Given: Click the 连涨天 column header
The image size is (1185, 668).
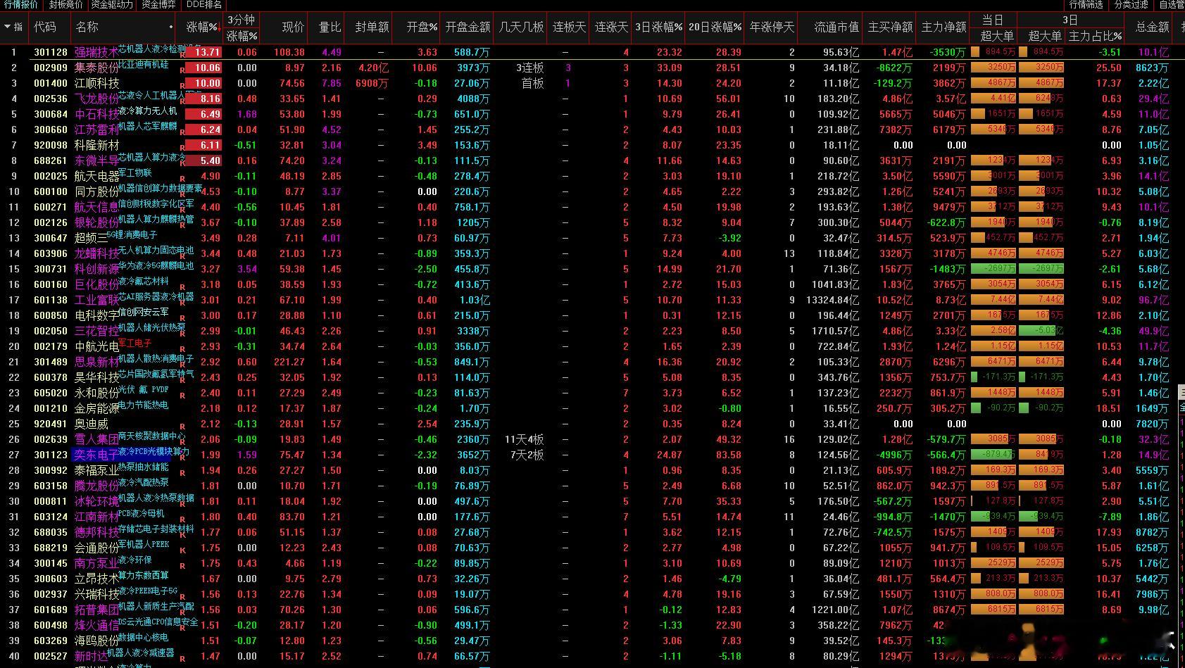Looking at the screenshot, I should click(x=611, y=27).
